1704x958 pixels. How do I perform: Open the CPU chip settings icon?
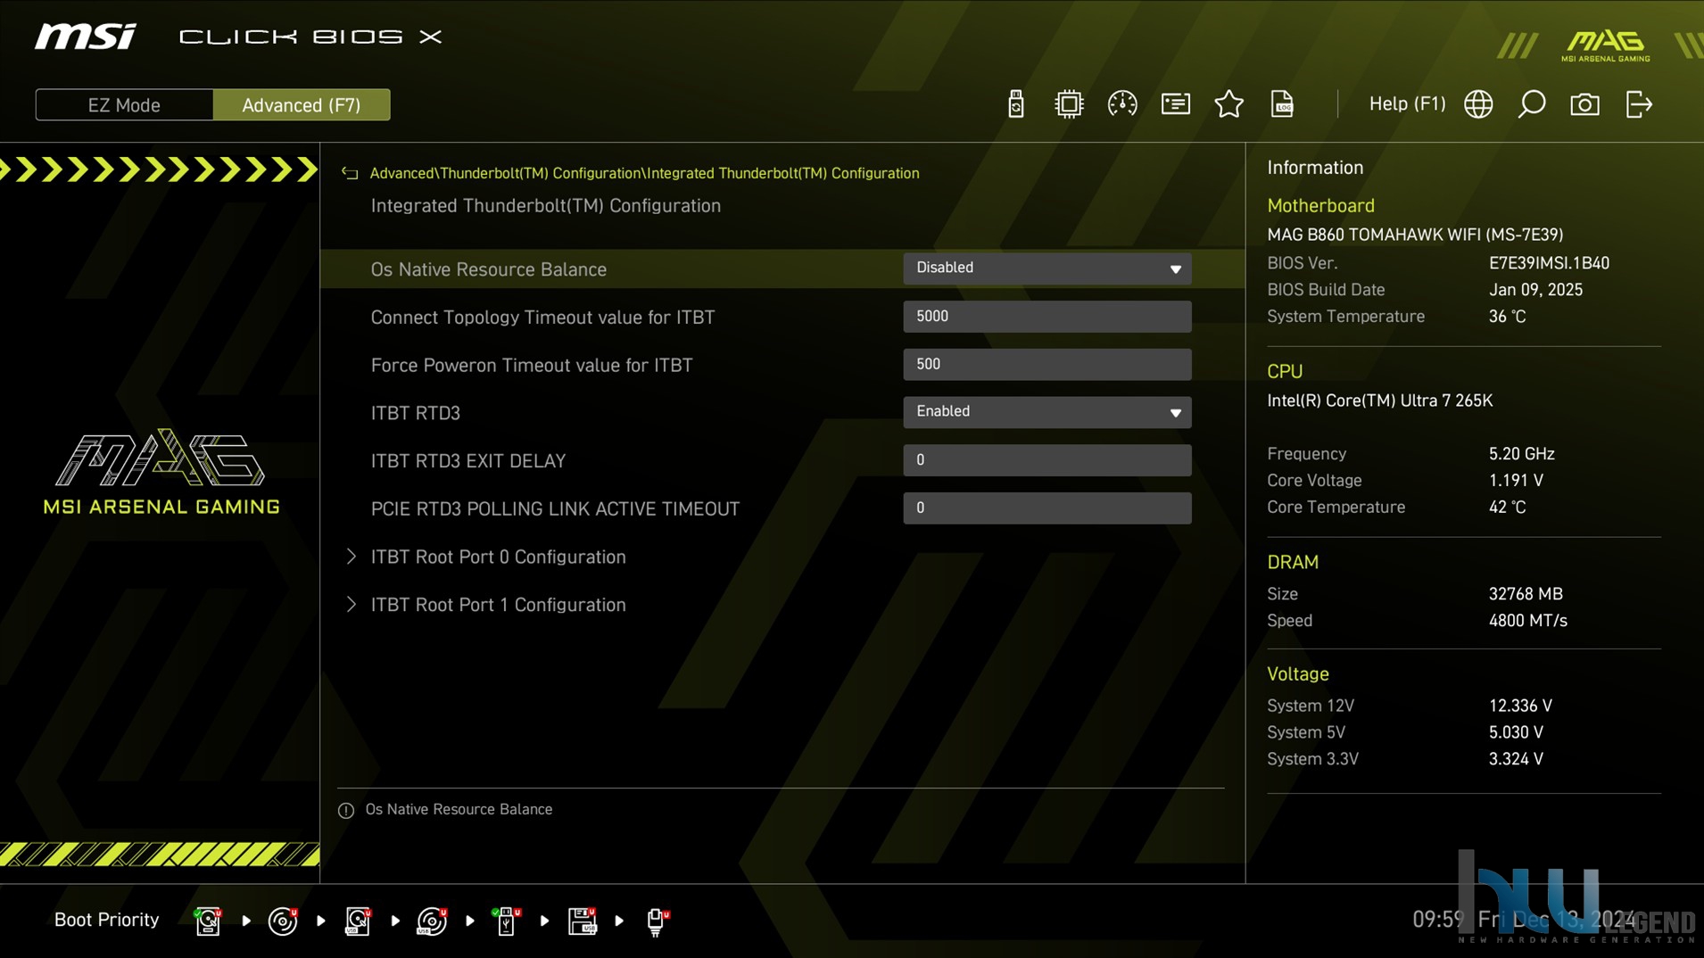1068,104
